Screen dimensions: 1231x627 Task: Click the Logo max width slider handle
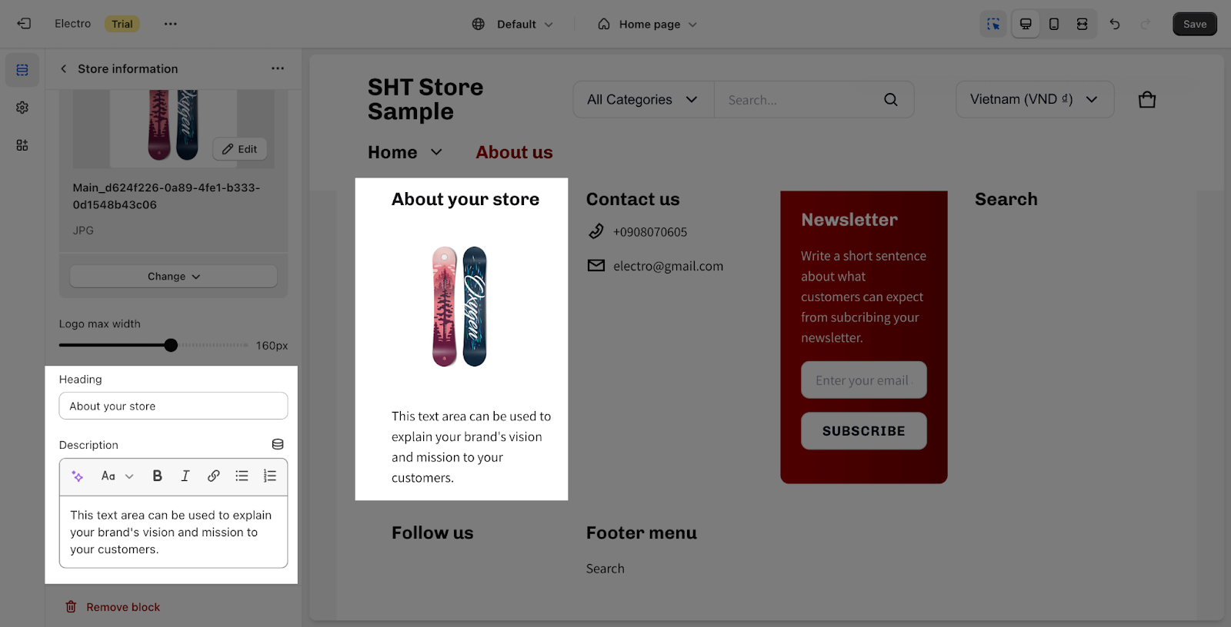171,345
